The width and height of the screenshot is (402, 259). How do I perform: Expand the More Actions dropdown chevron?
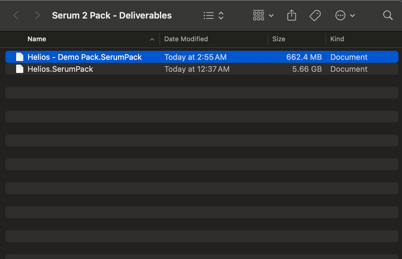[352, 16]
